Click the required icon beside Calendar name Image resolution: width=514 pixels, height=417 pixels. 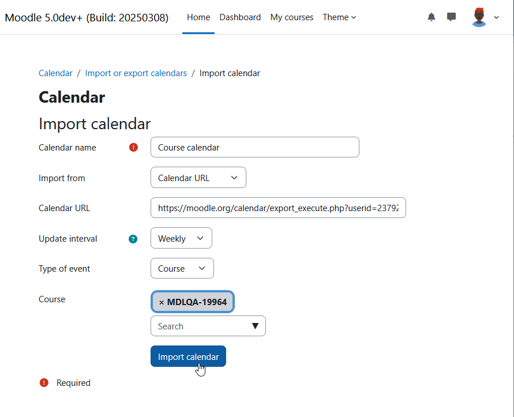pyautogui.click(x=133, y=148)
